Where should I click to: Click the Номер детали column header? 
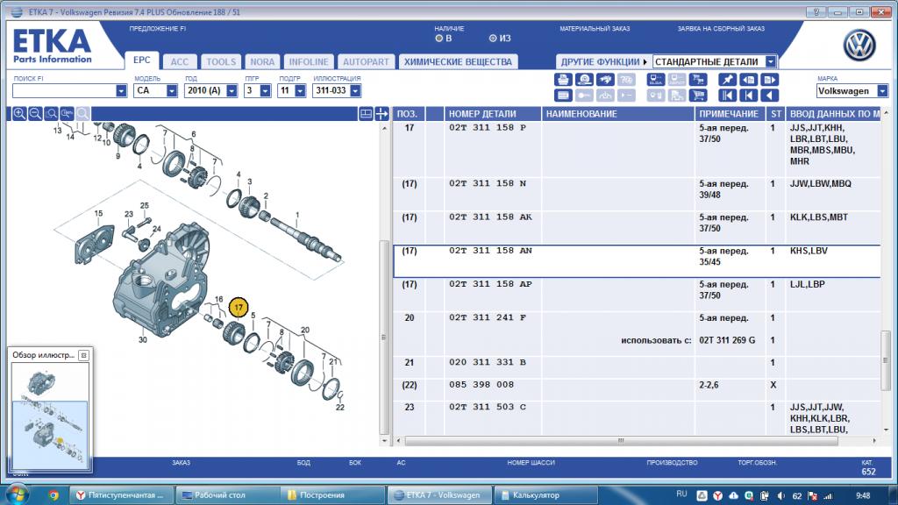[x=493, y=114]
